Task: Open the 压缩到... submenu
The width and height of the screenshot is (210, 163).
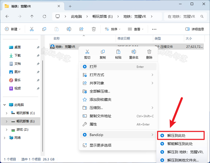Action: point(118,108)
